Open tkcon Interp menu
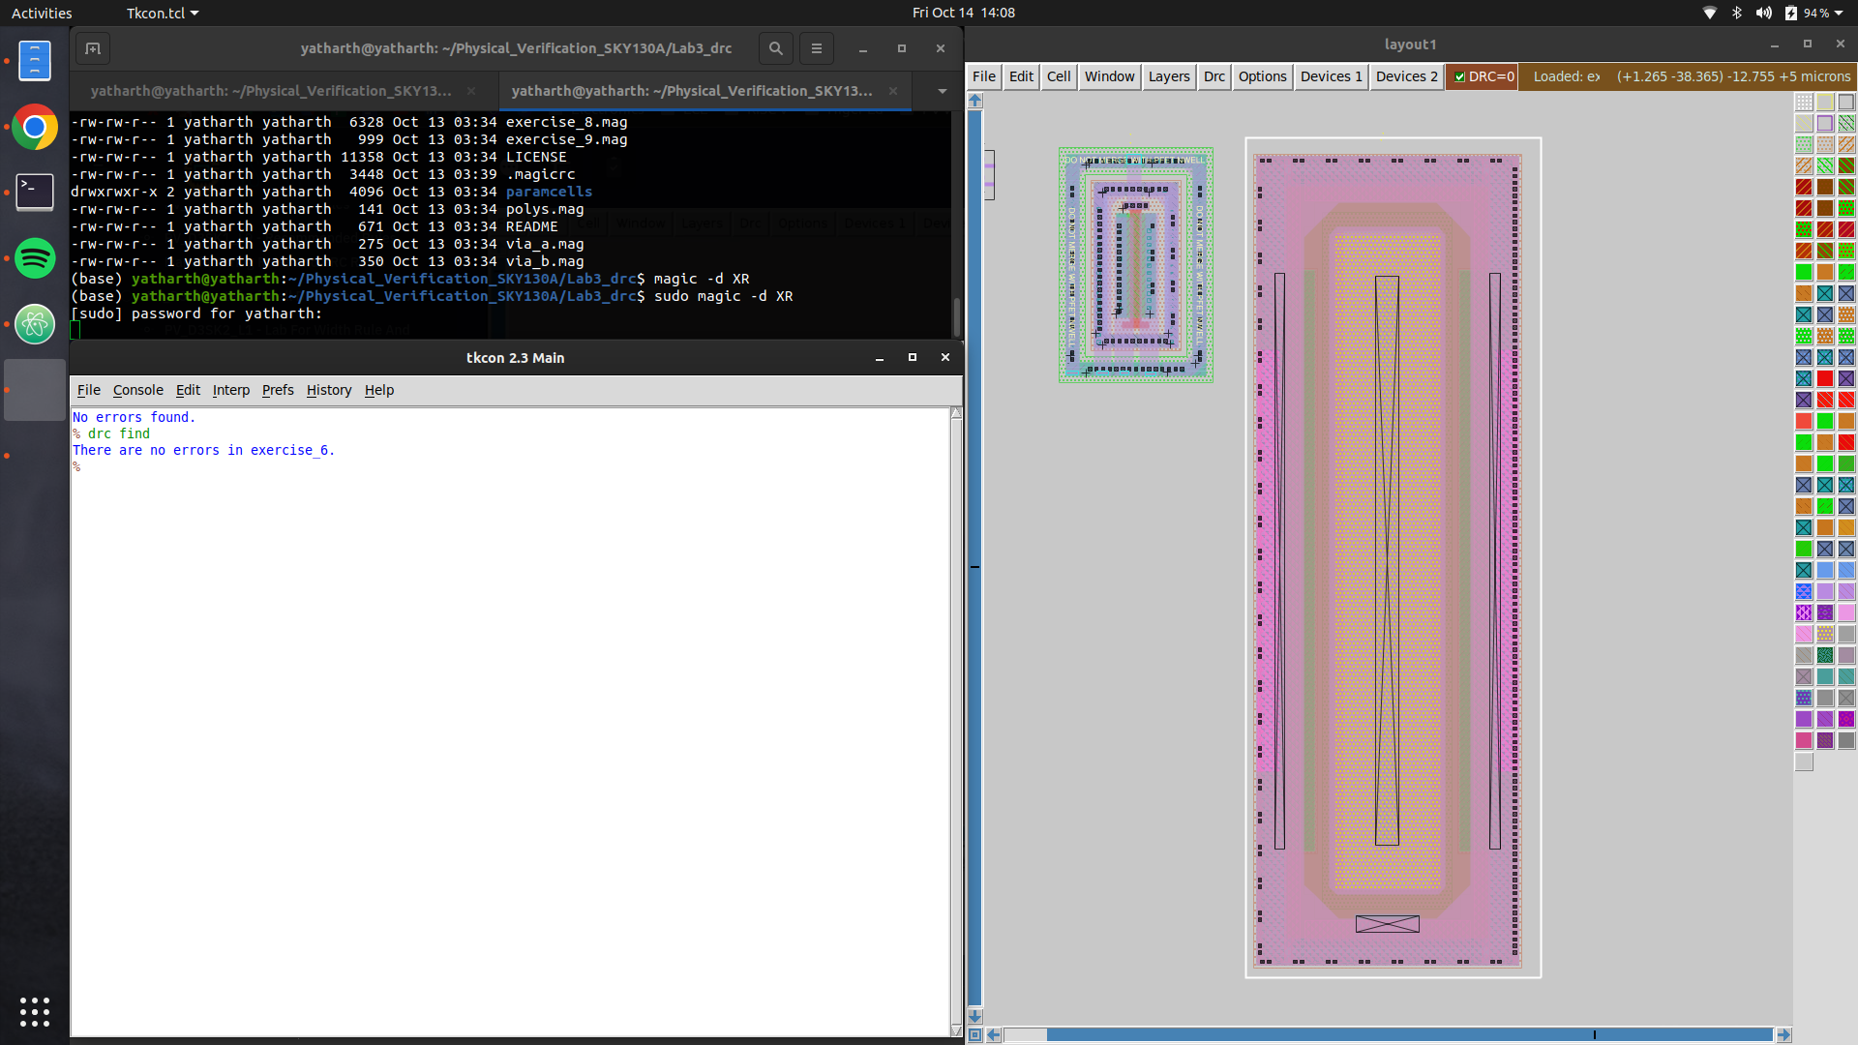 [230, 390]
